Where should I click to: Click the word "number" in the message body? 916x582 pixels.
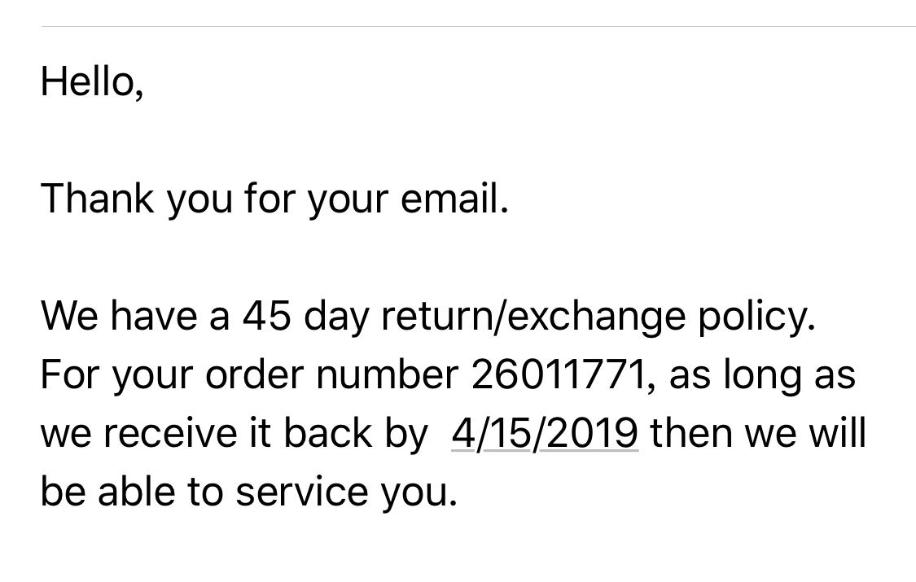[386, 374]
